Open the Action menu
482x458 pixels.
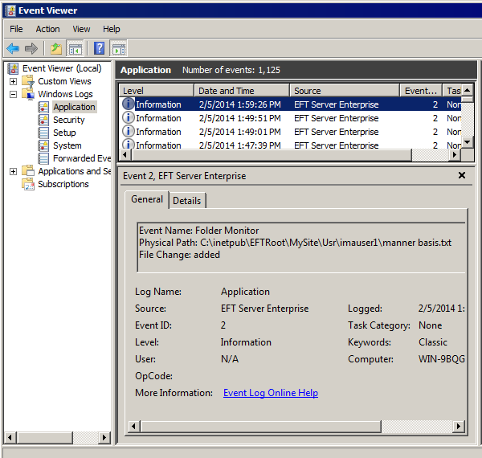click(x=47, y=29)
